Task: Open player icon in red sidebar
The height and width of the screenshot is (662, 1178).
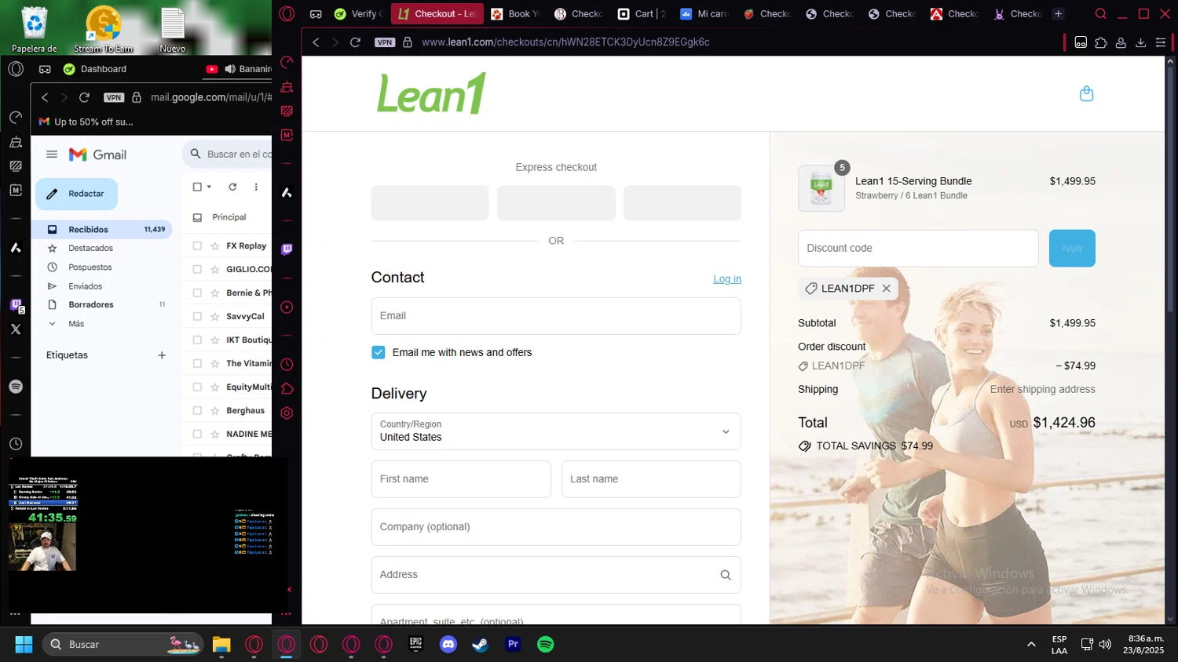Action: [x=287, y=307]
